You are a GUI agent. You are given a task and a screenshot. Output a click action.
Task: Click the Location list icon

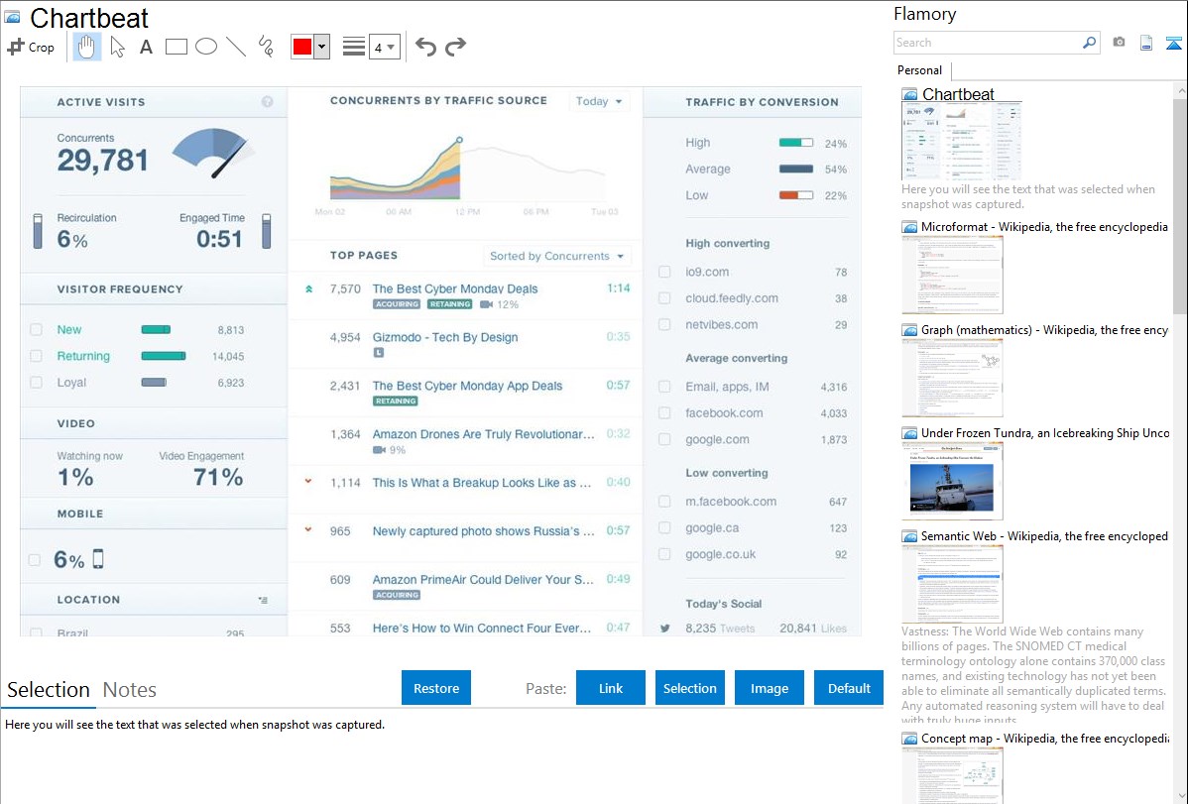[263, 600]
